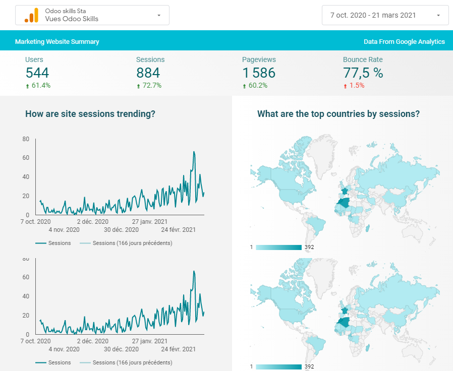The image size is (453, 371).
Task: Toggle the Sessions legend in the lower line chart
Action: pyautogui.click(x=53, y=362)
